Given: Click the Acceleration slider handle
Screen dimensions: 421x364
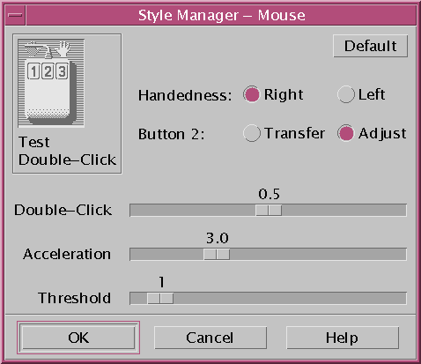Looking at the screenshot, I should click(x=217, y=254).
